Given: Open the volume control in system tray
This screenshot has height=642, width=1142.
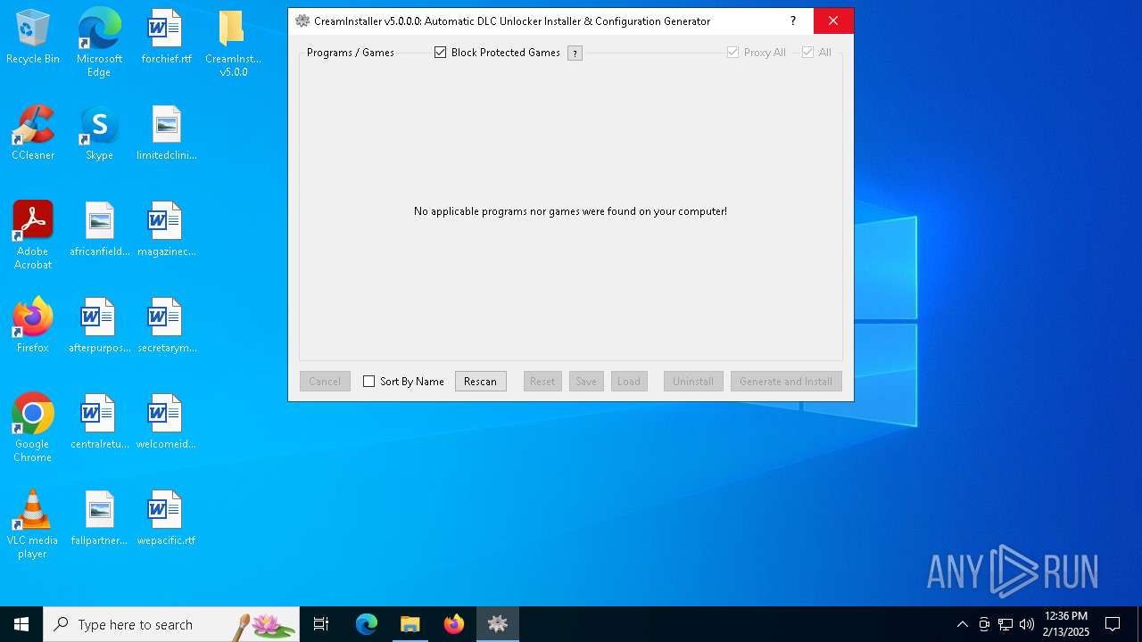Looking at the screenshot, I should coord(1027,624).
